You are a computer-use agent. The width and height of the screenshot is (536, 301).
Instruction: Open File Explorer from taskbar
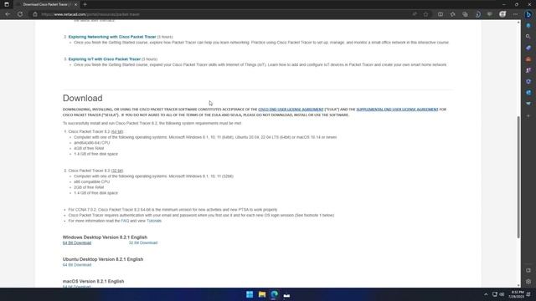pyautogui.click(x=262, y=294)
